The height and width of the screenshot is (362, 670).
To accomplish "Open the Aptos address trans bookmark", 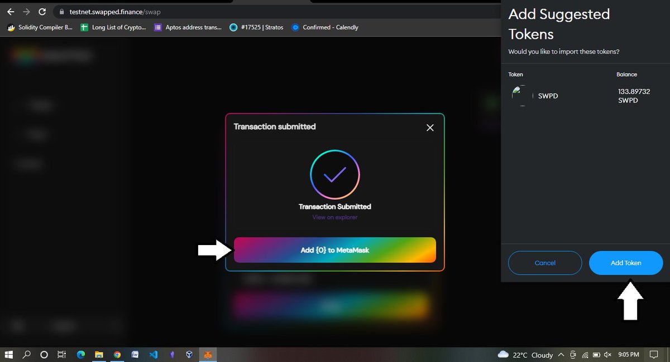I will click(188, 27).
